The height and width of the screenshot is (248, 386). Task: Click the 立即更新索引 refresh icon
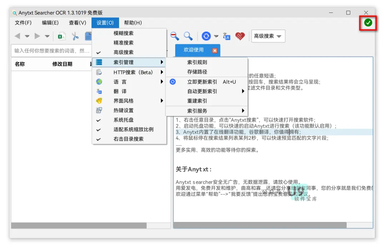tap(173, 82)
